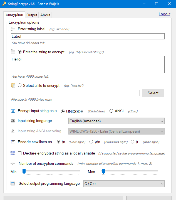Close the StringEncrypt window
176x200 pixels.
pos(169,4)
